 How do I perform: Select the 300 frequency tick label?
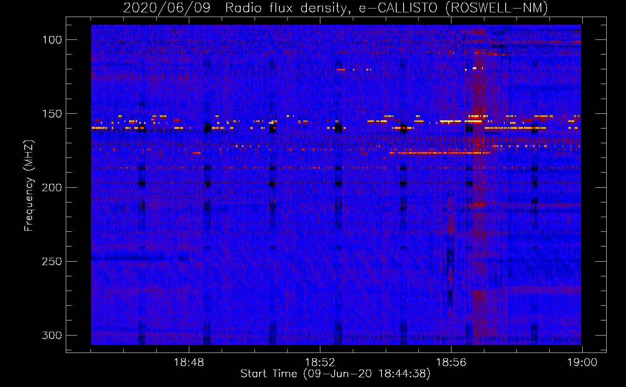(52, 335)
